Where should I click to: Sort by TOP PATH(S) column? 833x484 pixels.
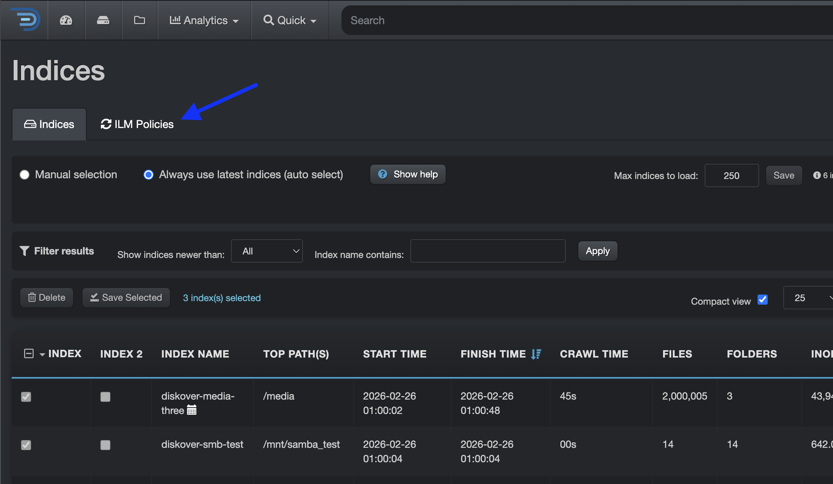tap(296, 354)
